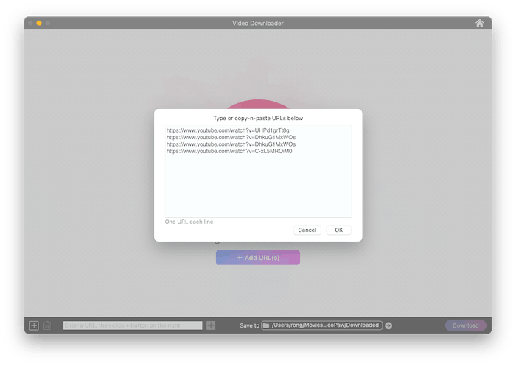Click the Add URL(s) gradient button

pyautogui.click(x=257, y=258)
